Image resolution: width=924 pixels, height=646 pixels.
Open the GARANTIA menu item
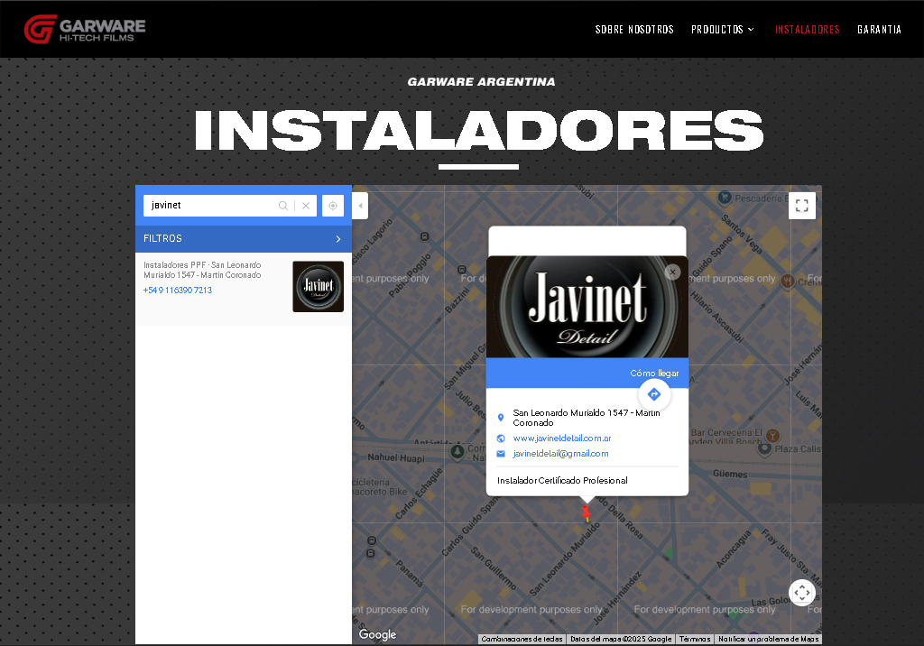pyautogui.click(x=879, y=28)
